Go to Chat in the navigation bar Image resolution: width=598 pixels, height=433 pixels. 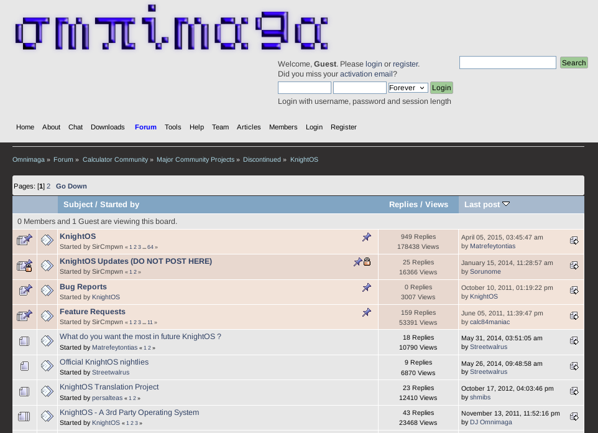point(75,127)
